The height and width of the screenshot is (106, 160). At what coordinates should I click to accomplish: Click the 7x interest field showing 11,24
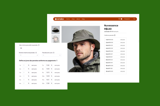point(49,65)
